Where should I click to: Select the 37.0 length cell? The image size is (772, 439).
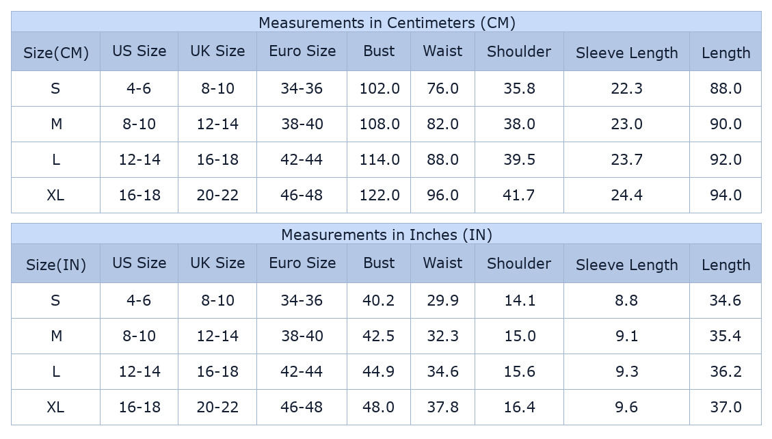pyautogui.click(x=726, y=408)
